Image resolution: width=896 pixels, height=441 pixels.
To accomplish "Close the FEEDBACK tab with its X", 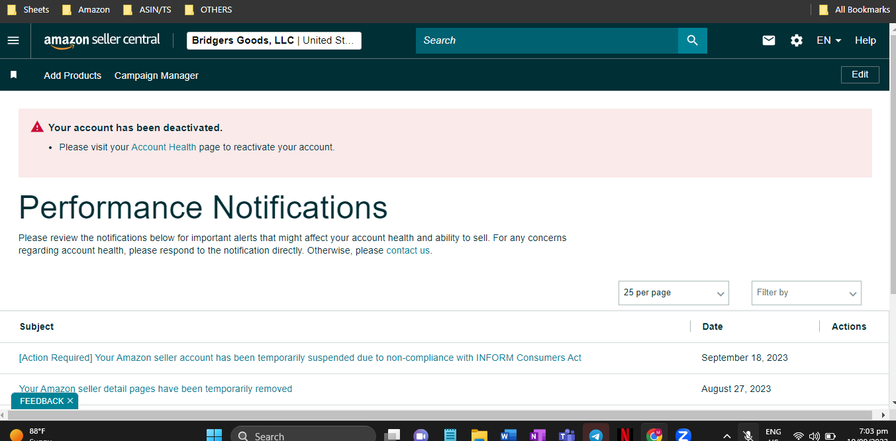I will tap(70, 401).
